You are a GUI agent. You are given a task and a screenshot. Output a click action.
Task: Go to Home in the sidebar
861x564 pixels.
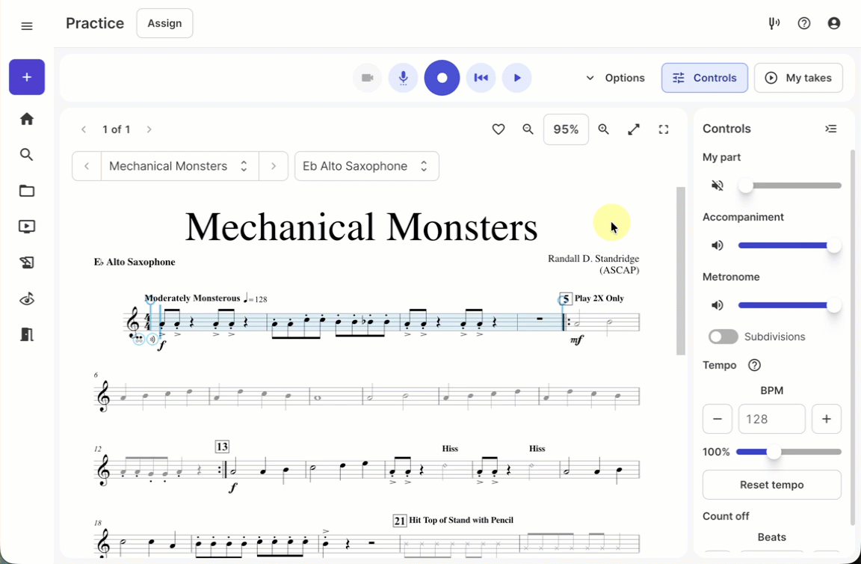(26, 119)
